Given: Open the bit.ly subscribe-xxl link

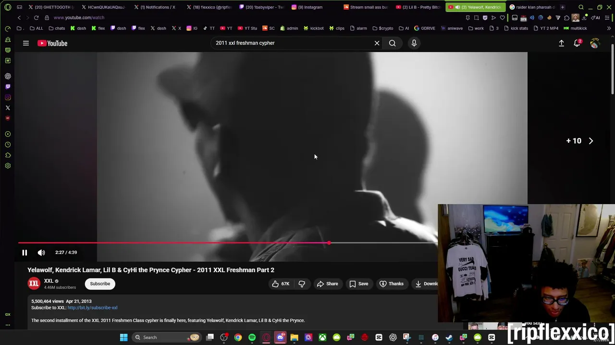Looking at the screenshot, I should coord(92,308).
